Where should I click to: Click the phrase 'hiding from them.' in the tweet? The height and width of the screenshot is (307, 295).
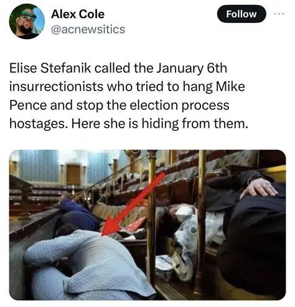pos(195,124)
